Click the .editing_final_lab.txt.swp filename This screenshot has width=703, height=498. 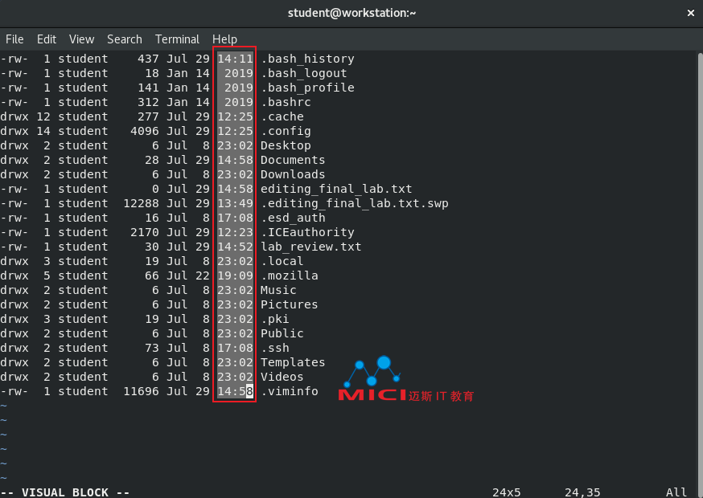pyautogui.click(x=355, y=203)
